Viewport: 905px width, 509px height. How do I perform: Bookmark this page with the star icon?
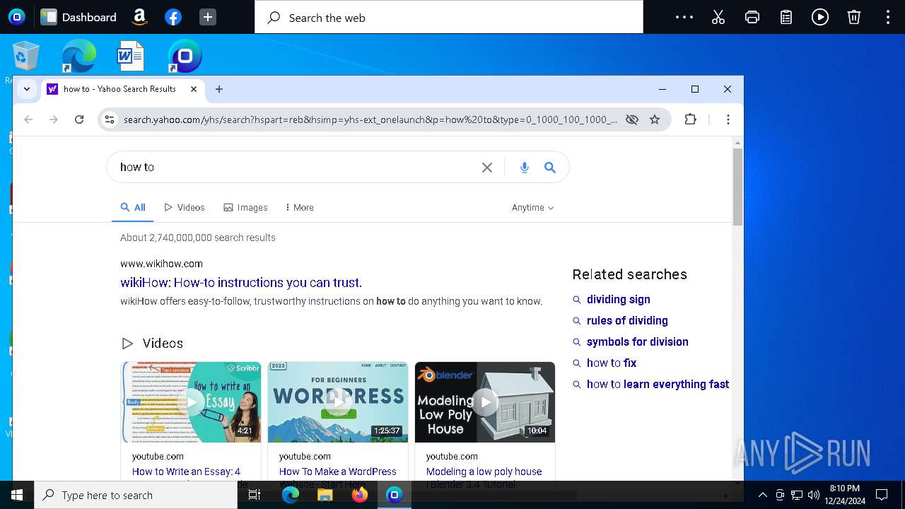655,119
